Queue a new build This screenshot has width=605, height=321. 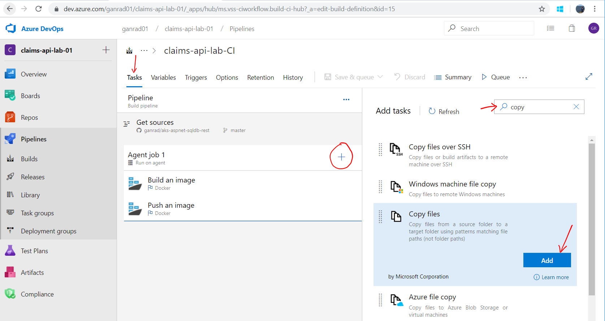pyautogui.click(x=496, y=77)
